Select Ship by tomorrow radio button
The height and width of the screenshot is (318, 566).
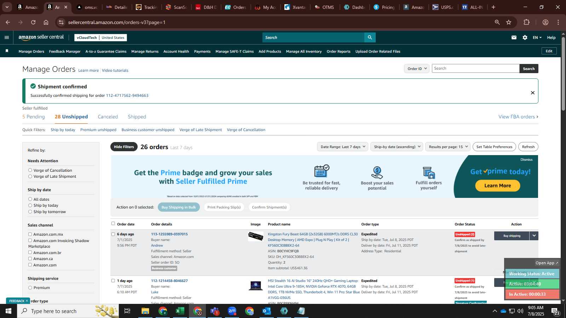pos(30,212)
